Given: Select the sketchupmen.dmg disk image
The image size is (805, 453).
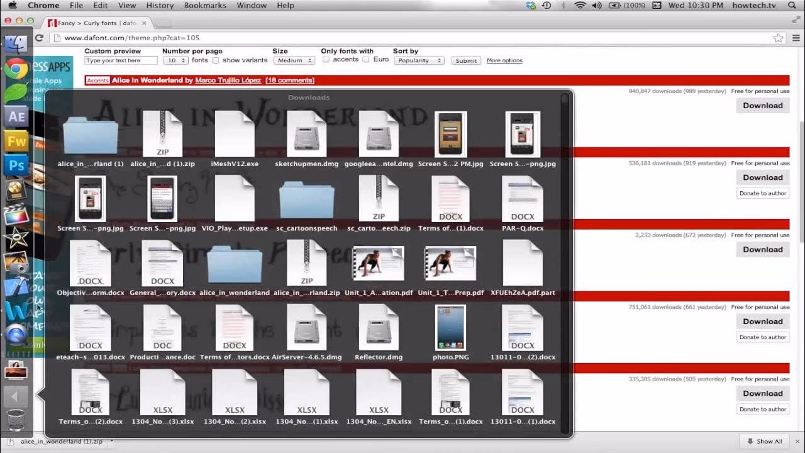Looking at the screenshot, I should tap(306, 133).
